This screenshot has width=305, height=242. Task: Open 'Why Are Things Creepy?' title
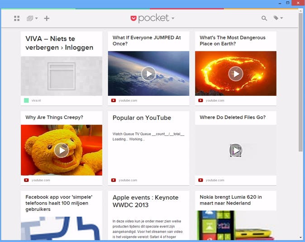click(x=54, y=117)
